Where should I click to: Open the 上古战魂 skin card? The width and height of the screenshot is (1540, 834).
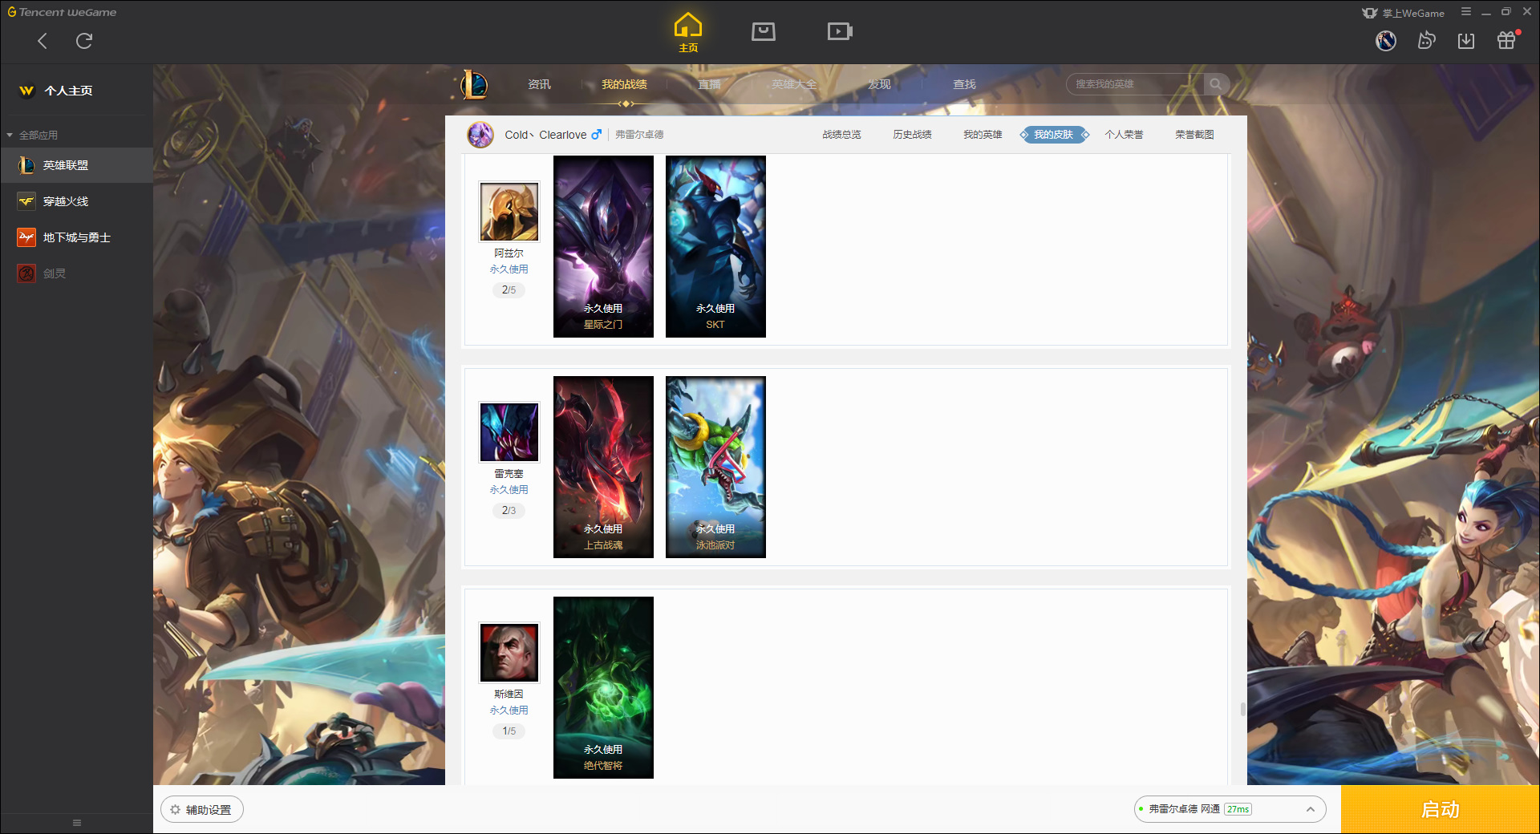click(603, 467)
